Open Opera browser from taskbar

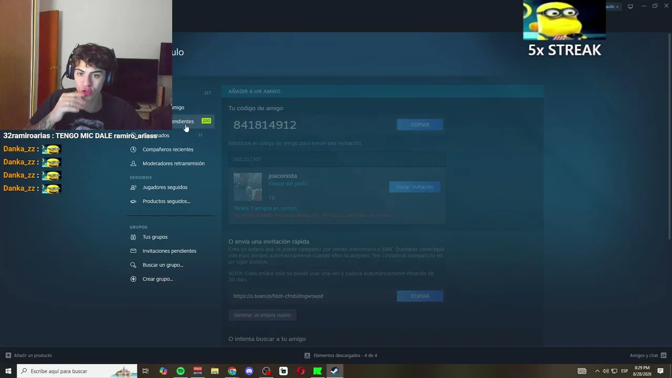coord(301,371)
